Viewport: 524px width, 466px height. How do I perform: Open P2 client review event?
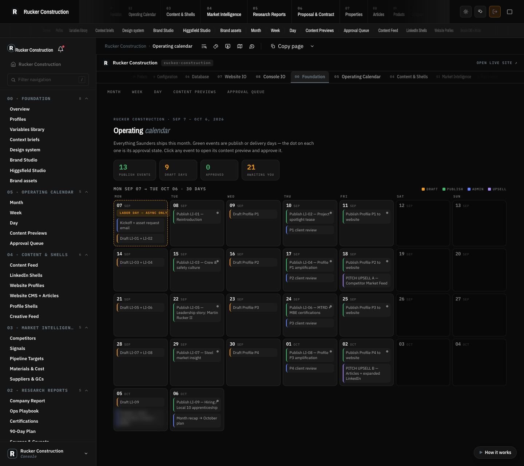(x=310, y=278)
